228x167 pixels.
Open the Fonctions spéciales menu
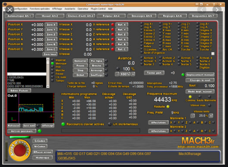40,9
